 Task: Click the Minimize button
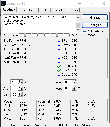95,18
